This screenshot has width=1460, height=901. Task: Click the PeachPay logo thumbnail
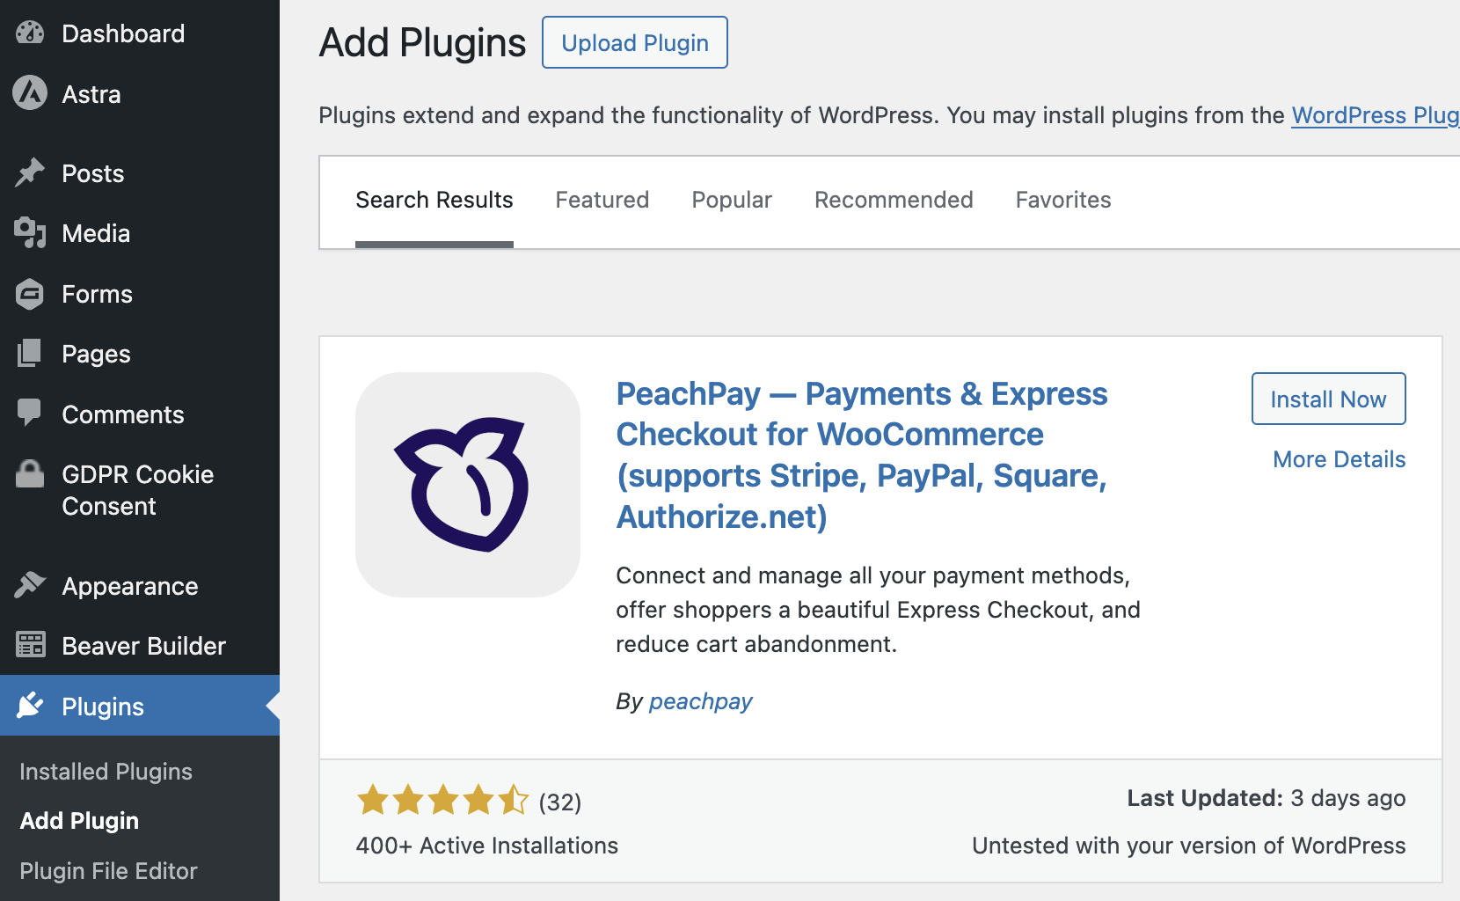pyautogui.click(x=468, y=485)
